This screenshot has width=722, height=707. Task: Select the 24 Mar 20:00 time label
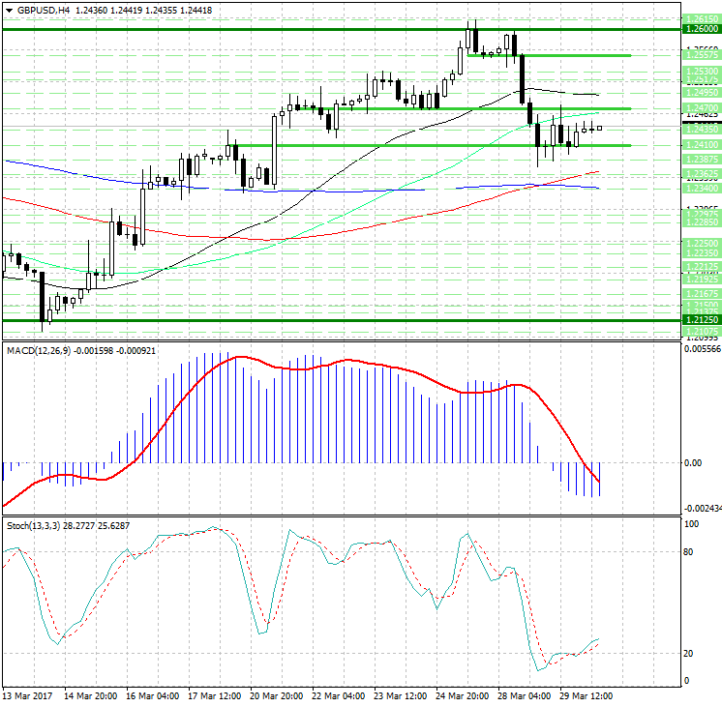[x=462, y=696]
